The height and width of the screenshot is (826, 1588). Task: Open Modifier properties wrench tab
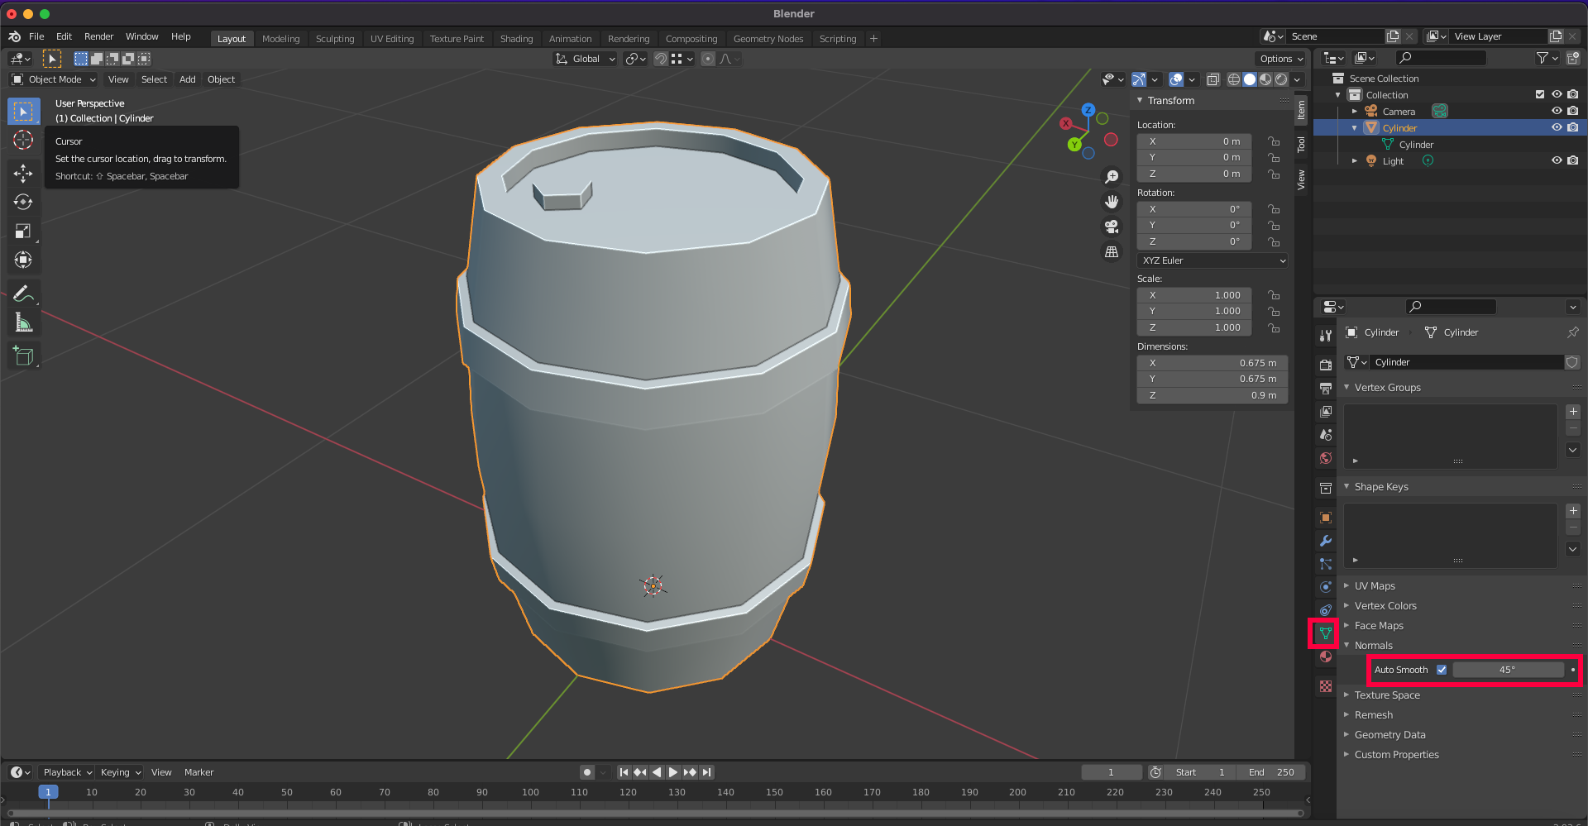[x=1326, y=541]
